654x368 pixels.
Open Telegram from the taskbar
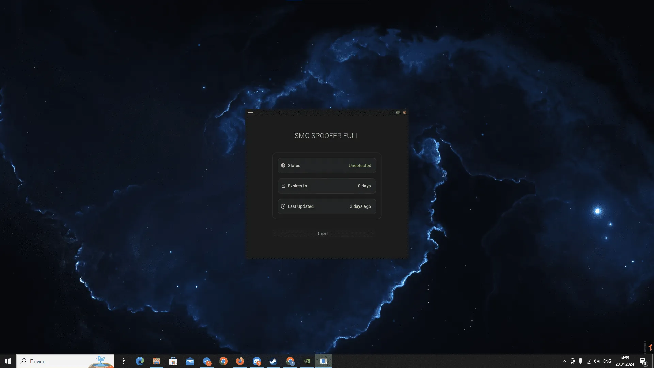coord(207,361)
